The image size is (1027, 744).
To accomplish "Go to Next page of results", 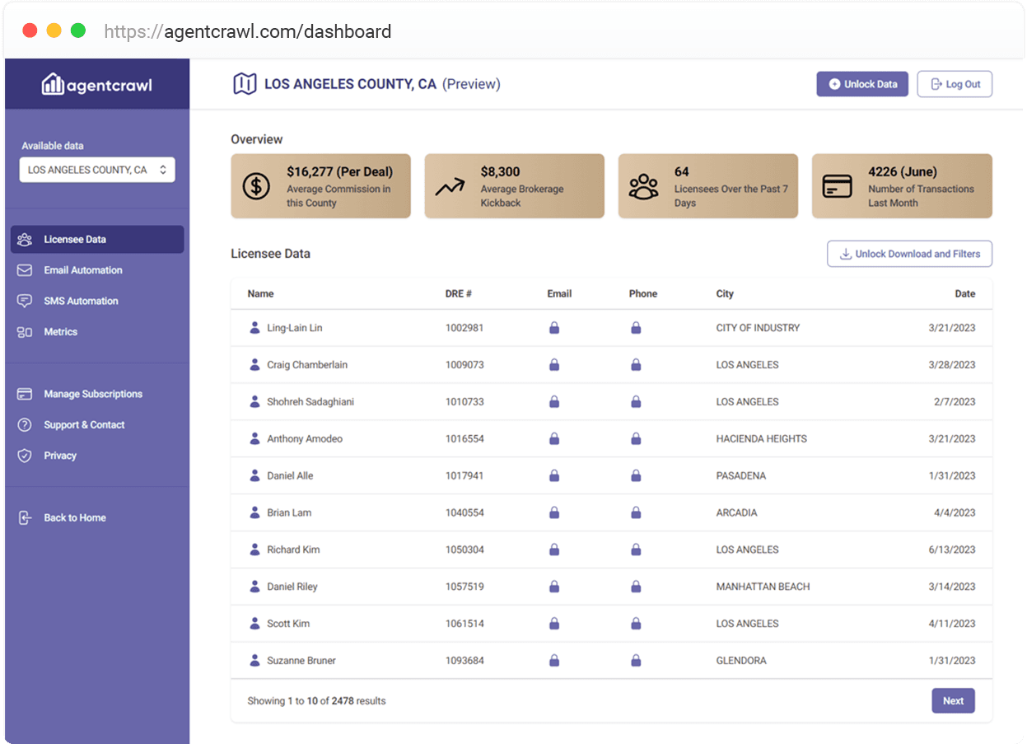I will point(953,701).
